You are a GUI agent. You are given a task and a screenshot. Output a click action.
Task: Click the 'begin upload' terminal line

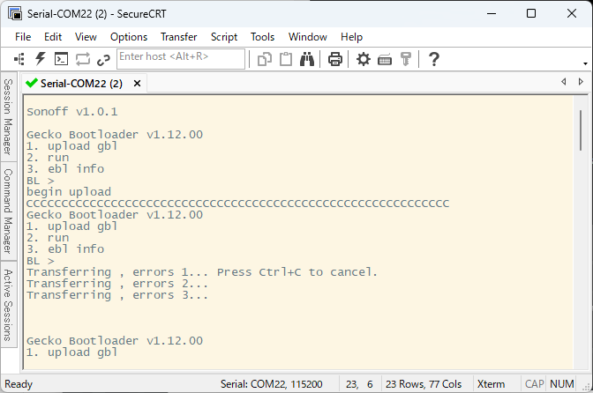point(69,192)
